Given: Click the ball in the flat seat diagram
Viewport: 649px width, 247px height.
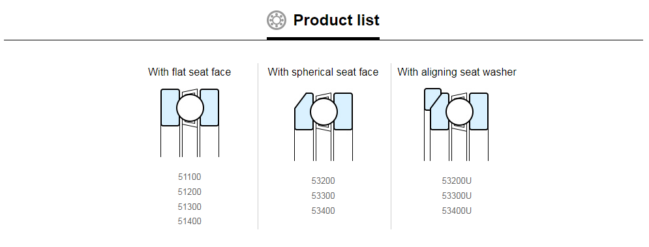Looking at the screenshot, I should pyautogui.click(x=190, y=108).
